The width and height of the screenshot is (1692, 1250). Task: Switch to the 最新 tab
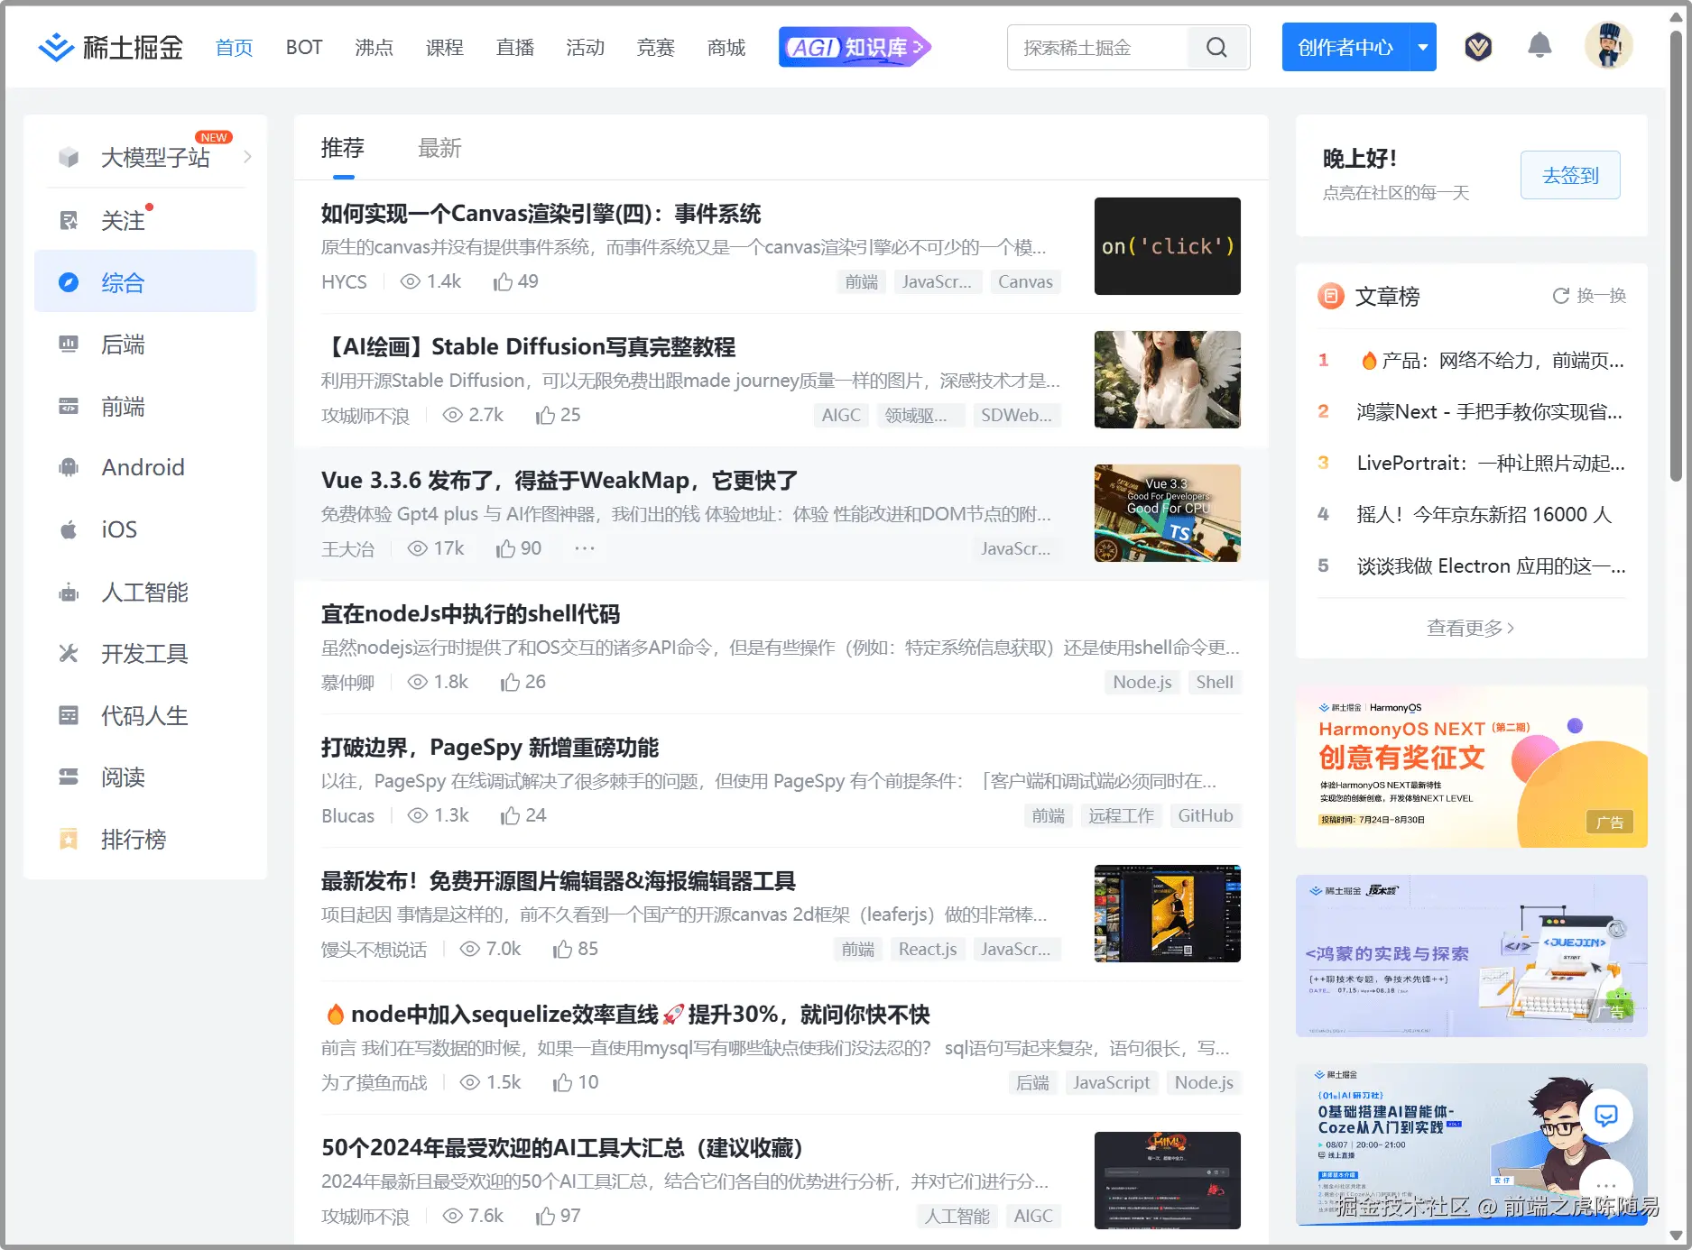439,148
